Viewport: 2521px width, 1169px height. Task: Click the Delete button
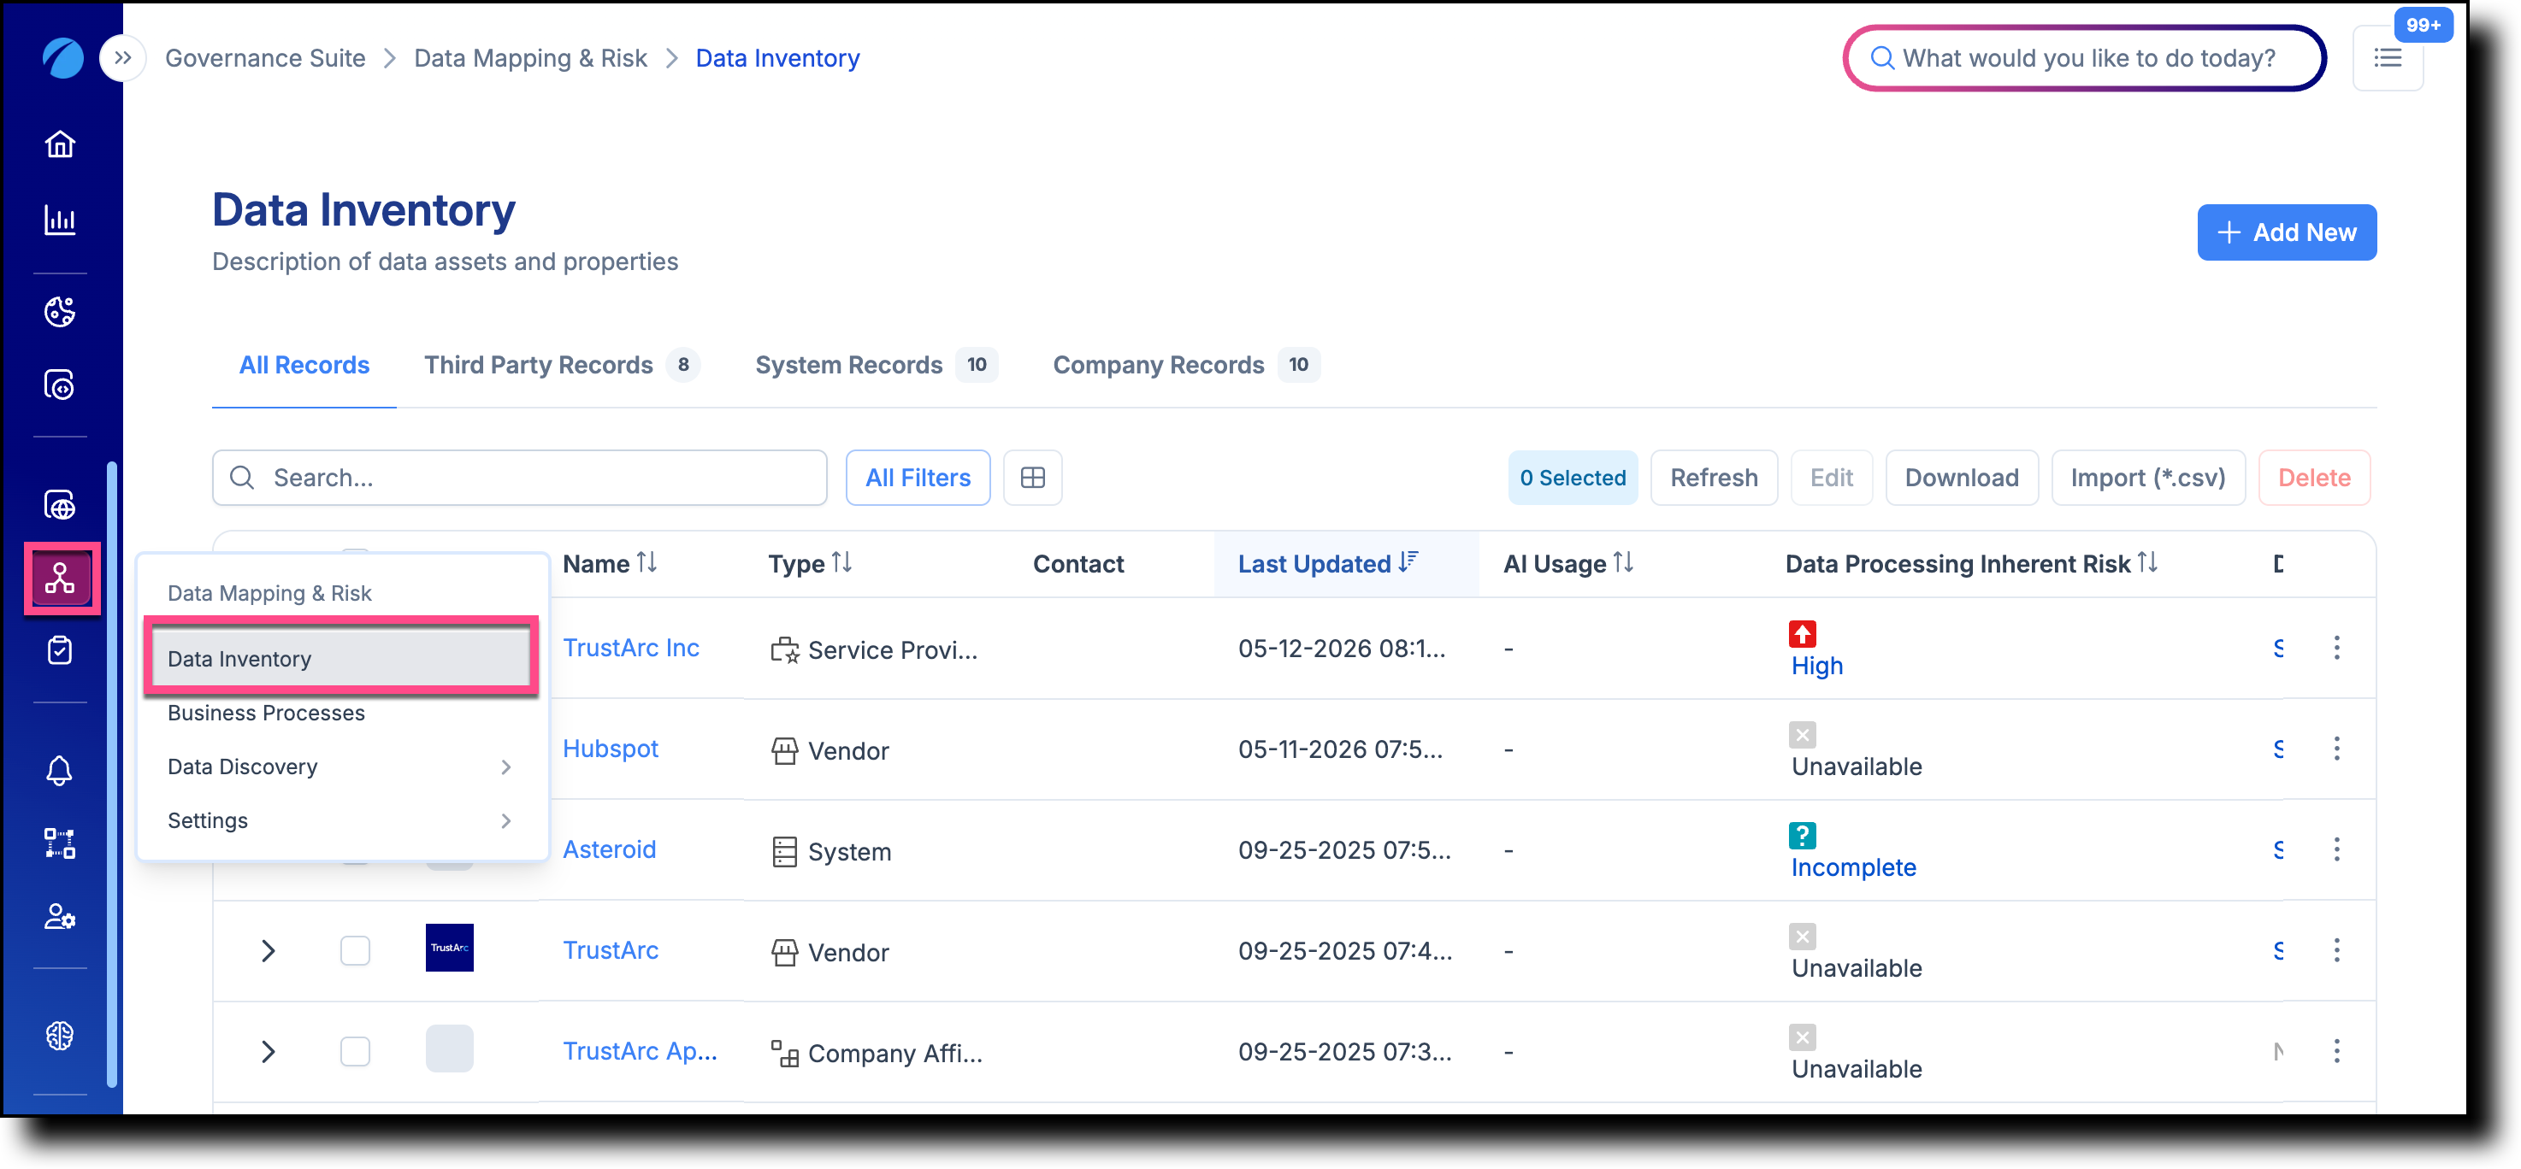2313,478
